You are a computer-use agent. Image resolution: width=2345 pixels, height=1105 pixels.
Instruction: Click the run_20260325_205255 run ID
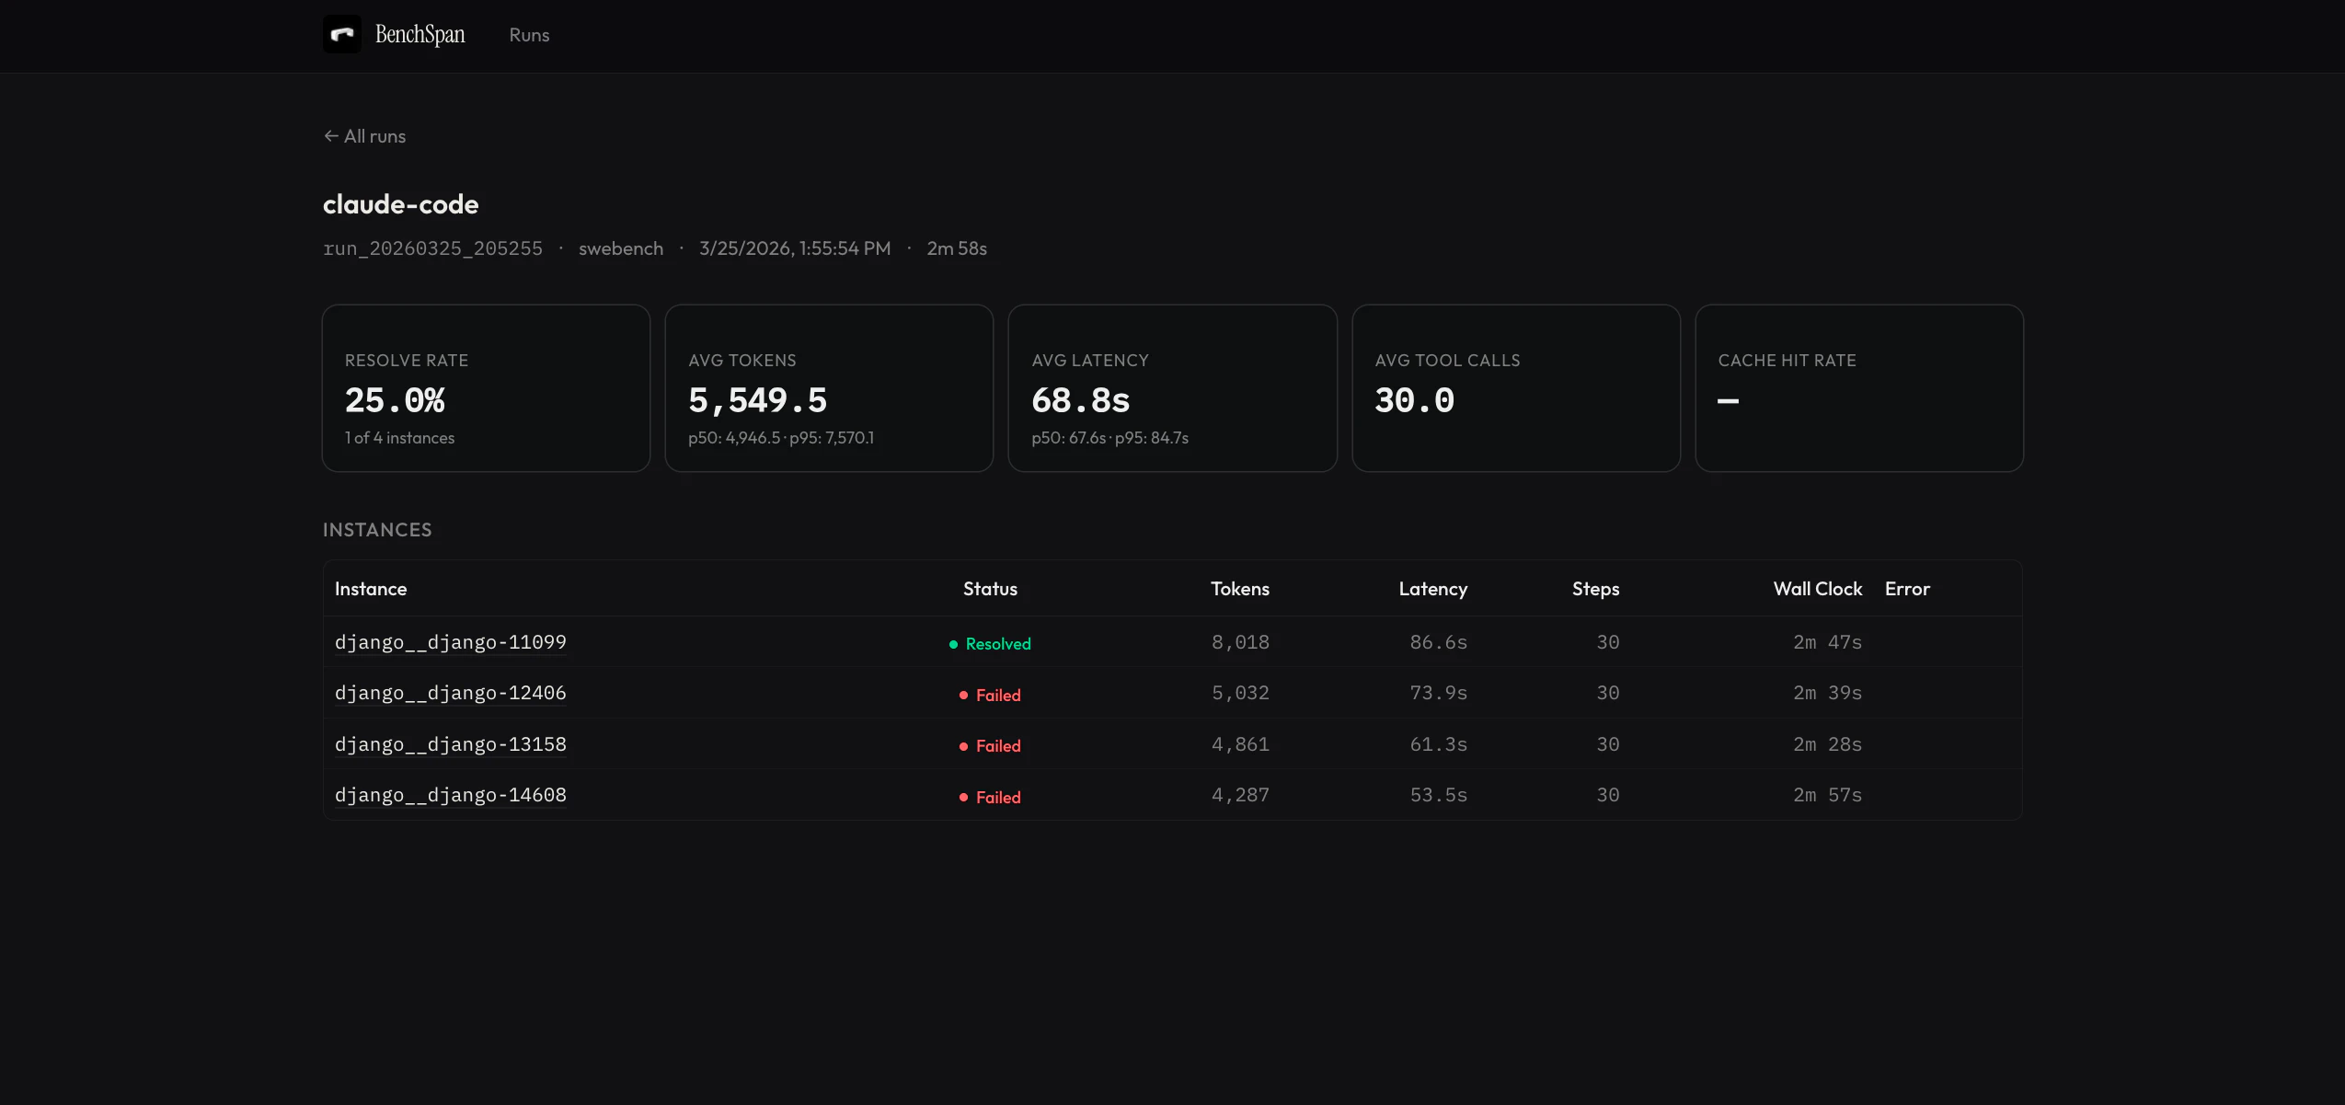coord(432,248)
